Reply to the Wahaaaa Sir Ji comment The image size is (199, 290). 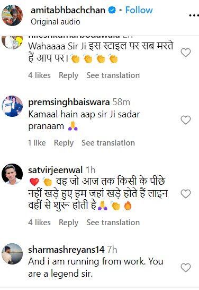(x=68, y=75)
